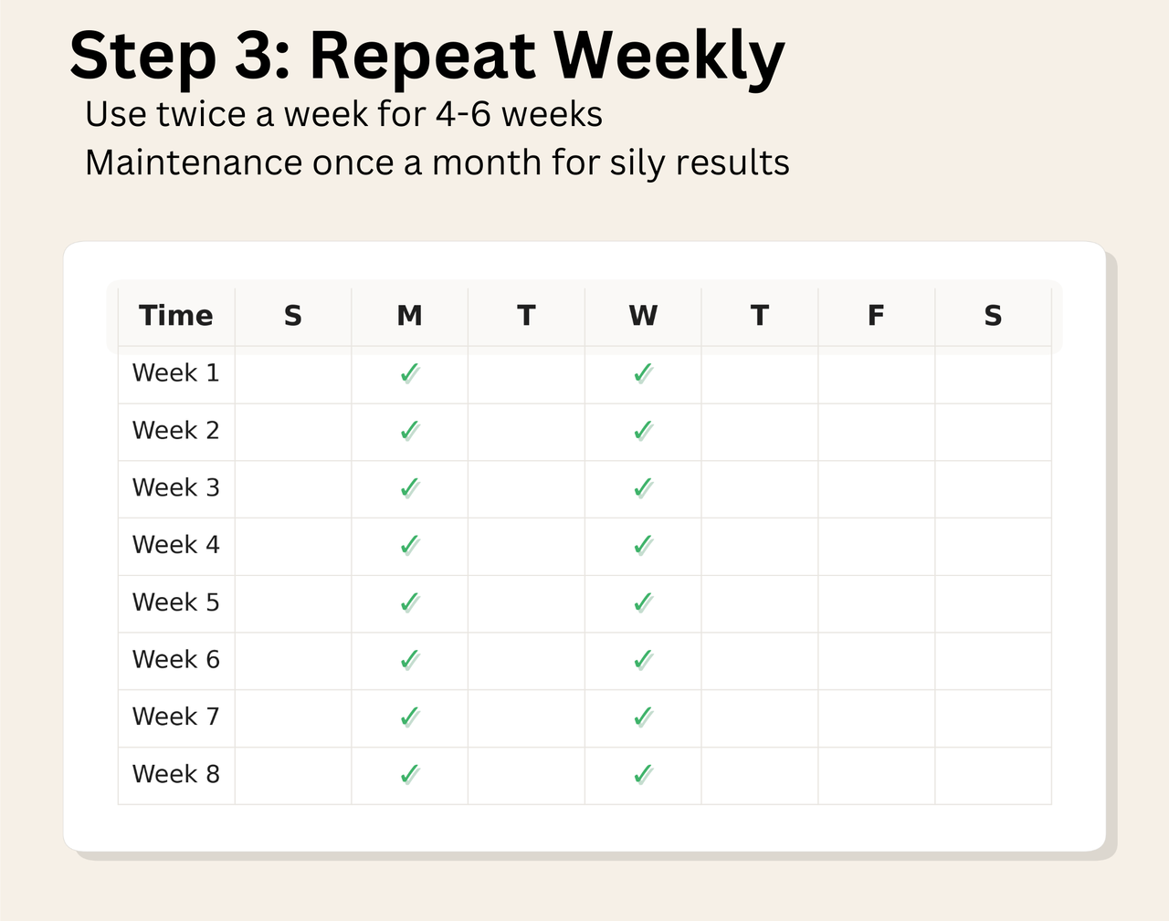Select the W column header
The image size is (1169, 921).
point(643,316)
